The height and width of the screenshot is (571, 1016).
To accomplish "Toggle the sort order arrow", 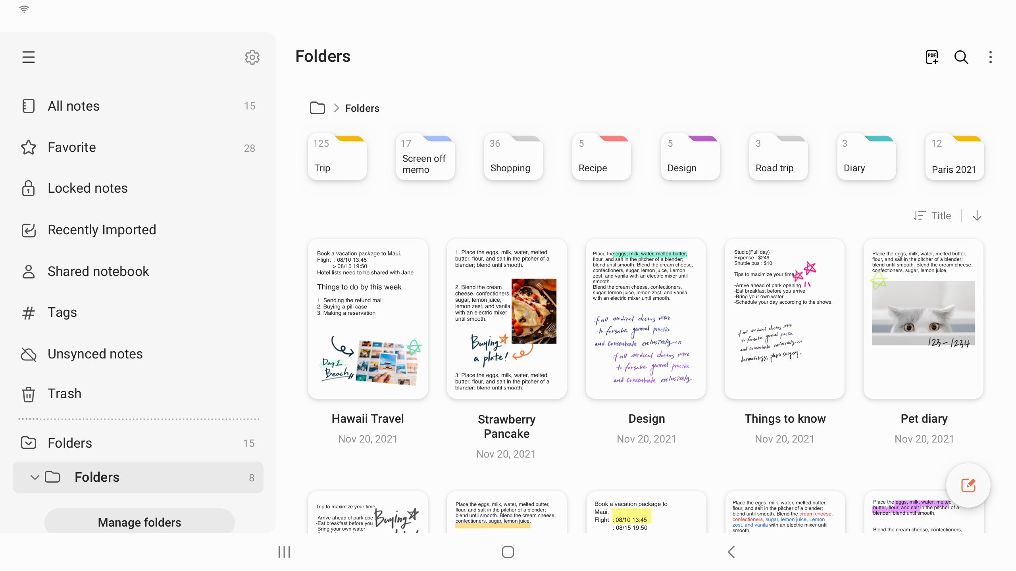I will click(x=977, y=215).
